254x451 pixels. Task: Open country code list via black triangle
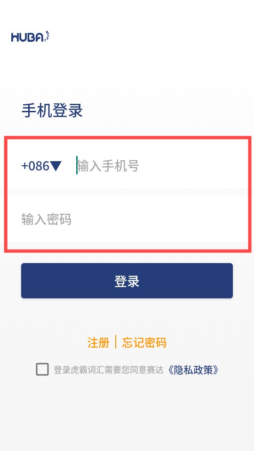(56, 166)
